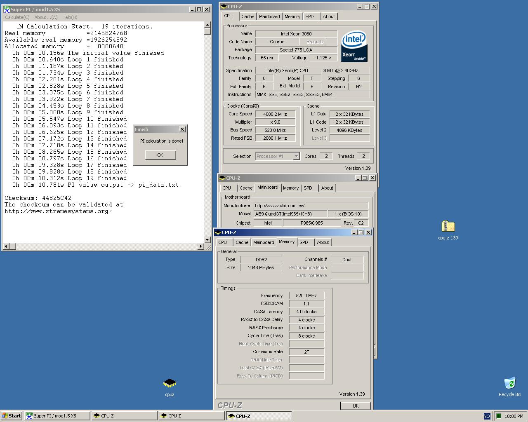The image size is (528, 422).
Task: Click the Super PI title bar icon
Action: tap(7, 9)
